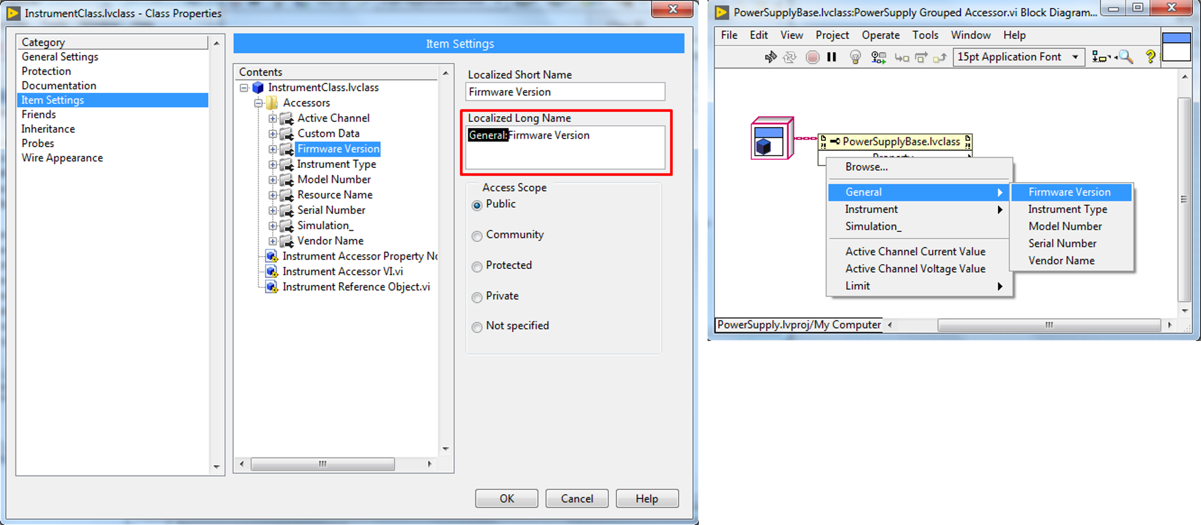Open the Tools menu
This screenshot has height=525, width=1201.
point(925,35)
